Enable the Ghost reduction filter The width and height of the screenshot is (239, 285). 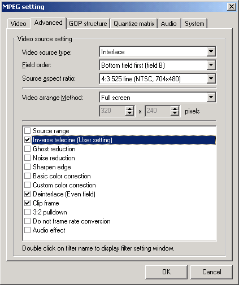pos(28,149)
